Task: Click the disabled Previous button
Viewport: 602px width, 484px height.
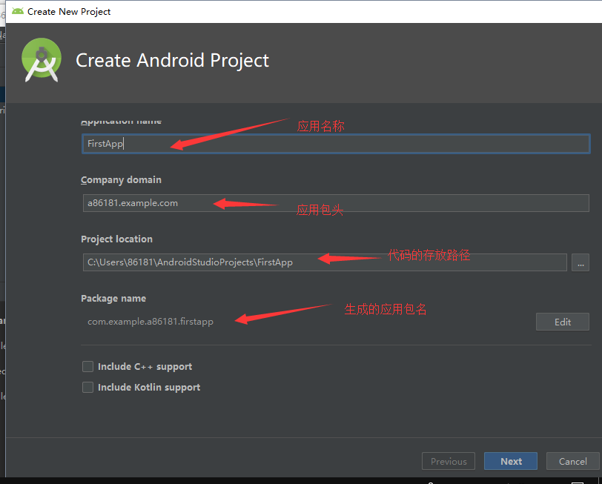Action: click(x=448, y=460)
